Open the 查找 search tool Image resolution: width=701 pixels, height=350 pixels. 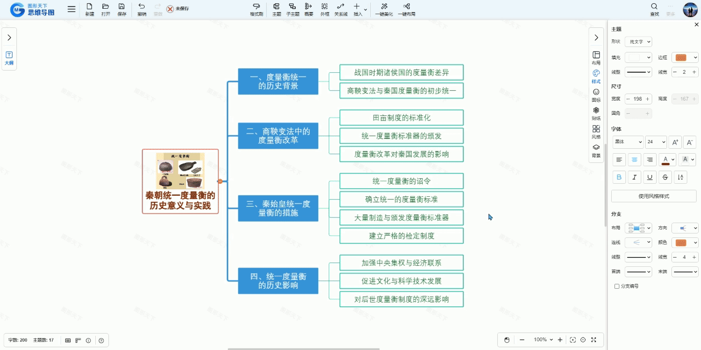pyautogui.click(x=654, y=9)
